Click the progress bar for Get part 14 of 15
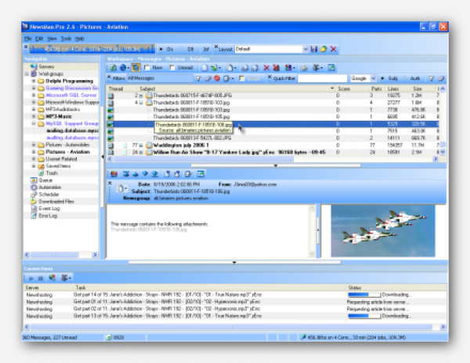Image resolution: width=470 pixels, height=363 pixels. click(364, 295)
